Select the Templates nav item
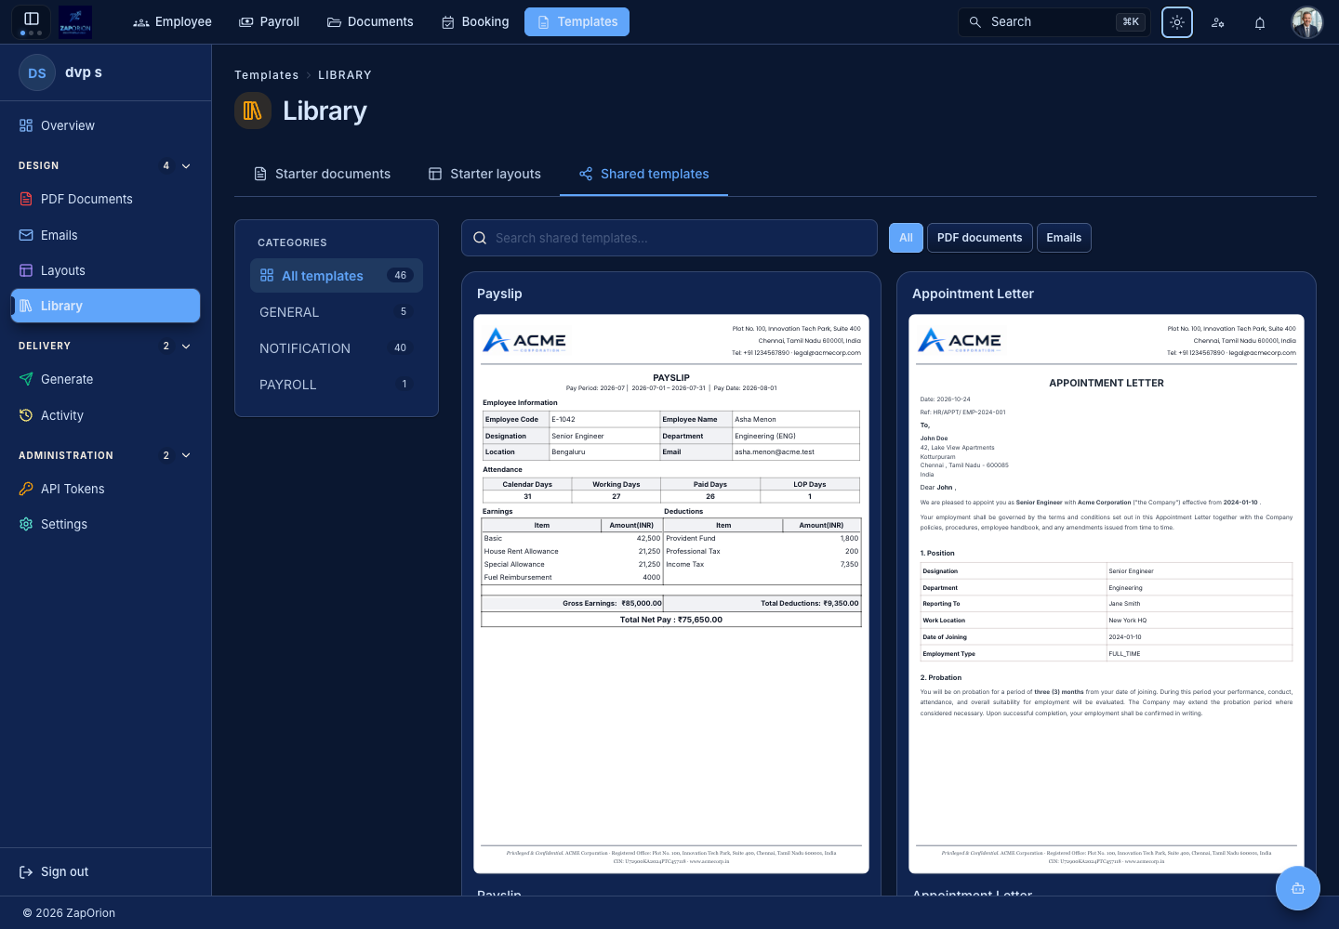Image resolution: width=1339 pixels, height=929 pixels. tap(577, 21)
